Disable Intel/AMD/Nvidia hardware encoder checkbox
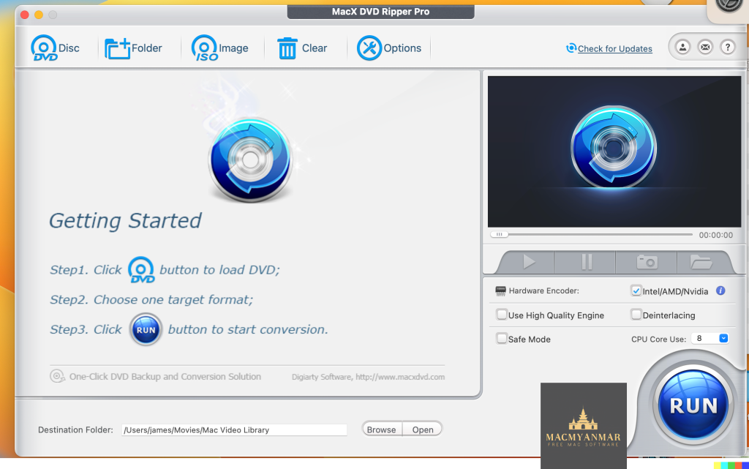The height and width of the screenshot is (469, 749). (x=636, y=291)
